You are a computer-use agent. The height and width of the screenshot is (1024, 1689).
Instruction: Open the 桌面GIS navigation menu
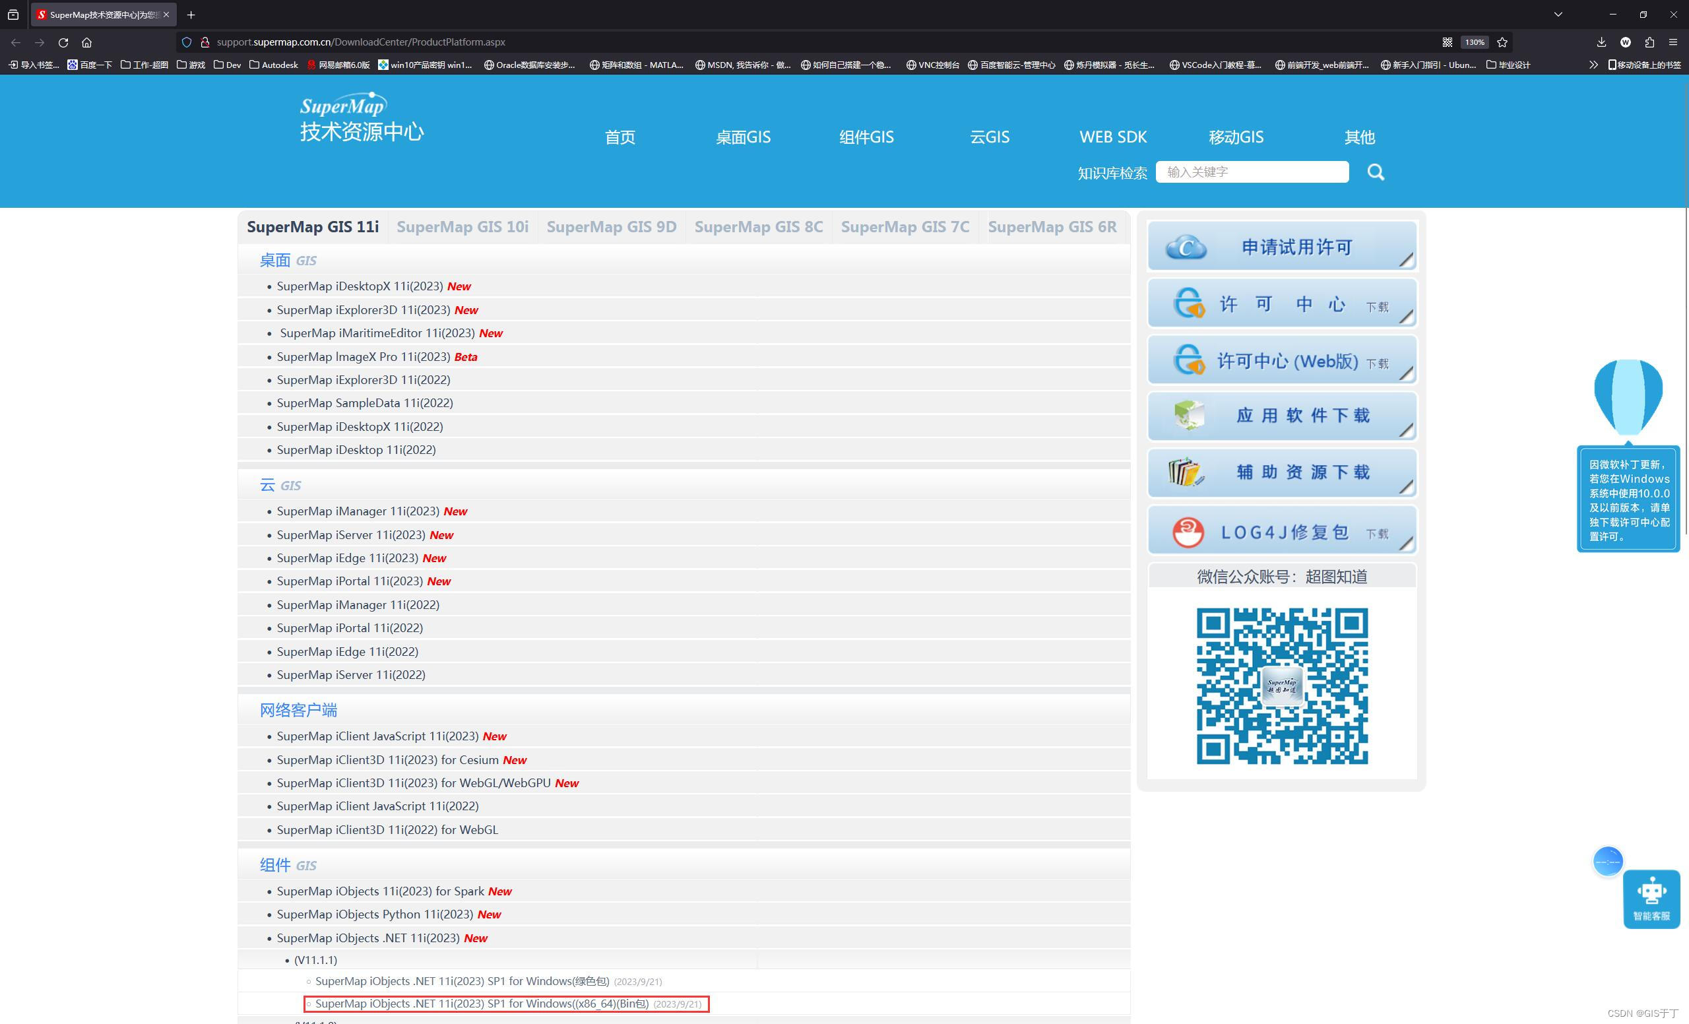pyautogui.click(x=743, y=137)
